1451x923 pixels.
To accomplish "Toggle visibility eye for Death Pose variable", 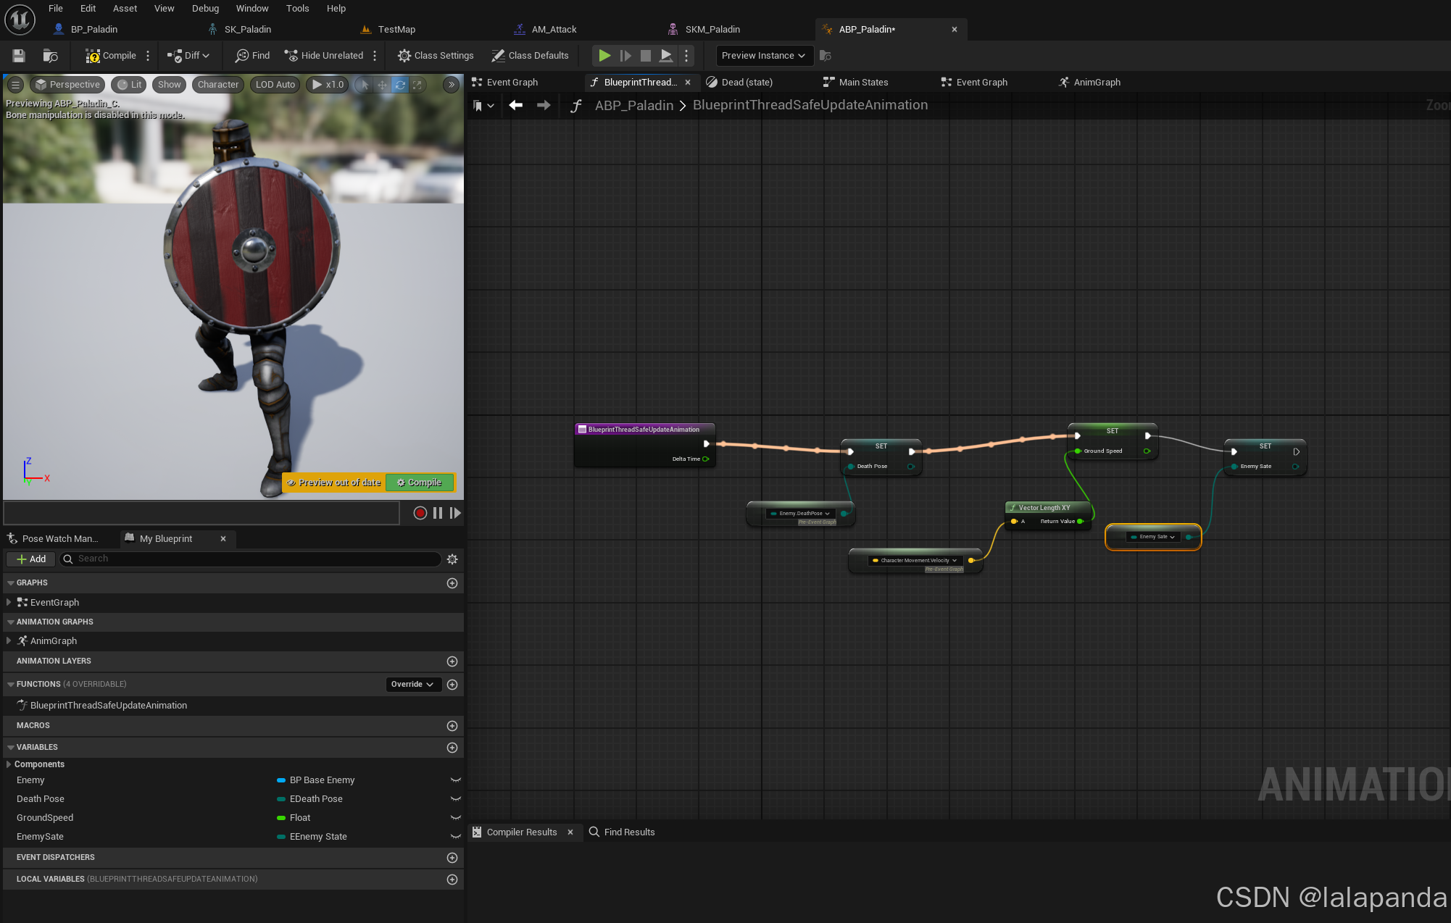I will click(455, 799).
